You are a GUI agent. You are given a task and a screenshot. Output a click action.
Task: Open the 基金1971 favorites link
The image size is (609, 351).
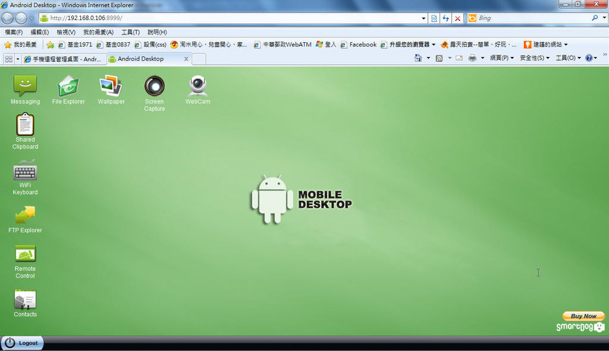(x=76, y=45)
